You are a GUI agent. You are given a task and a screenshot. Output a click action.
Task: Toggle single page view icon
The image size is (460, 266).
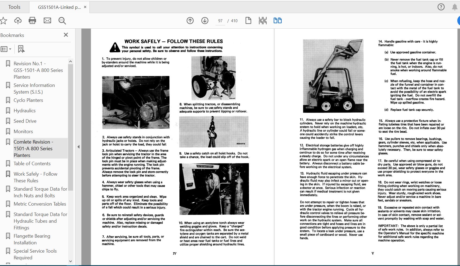[x=248, y=21]
